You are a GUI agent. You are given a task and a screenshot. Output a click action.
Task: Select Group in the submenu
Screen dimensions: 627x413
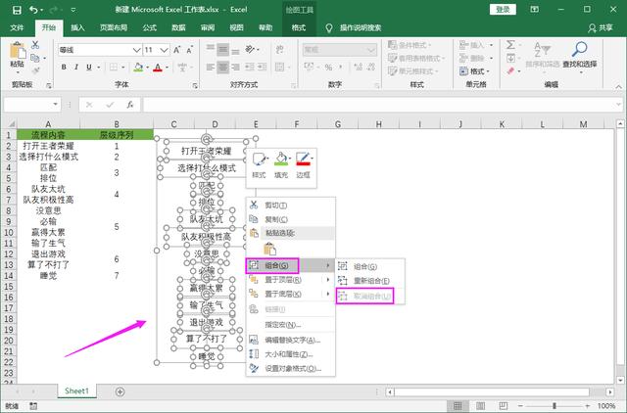click(x=370, y=266)
